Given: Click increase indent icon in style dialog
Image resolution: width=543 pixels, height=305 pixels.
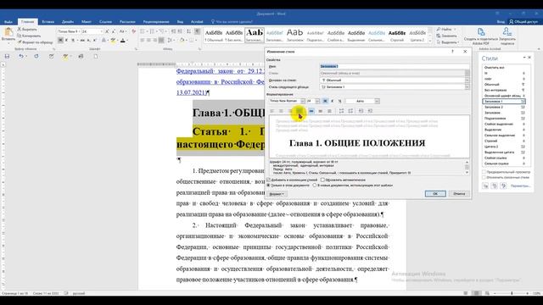Looking at the screenshot, I should 370,111.
